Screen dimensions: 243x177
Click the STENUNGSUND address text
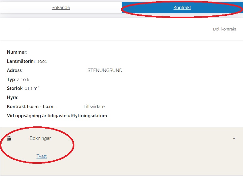[x=105, y=70]
